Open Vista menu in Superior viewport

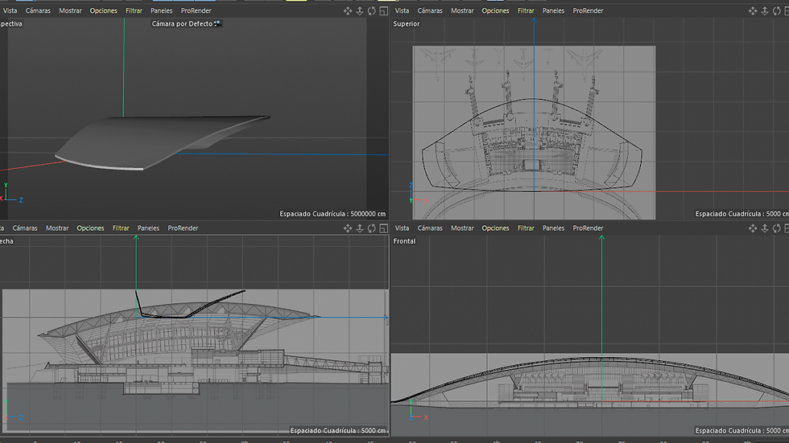tap(402, 10)
